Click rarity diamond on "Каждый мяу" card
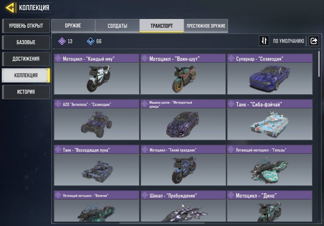The image size is (324, 226). 58,59
